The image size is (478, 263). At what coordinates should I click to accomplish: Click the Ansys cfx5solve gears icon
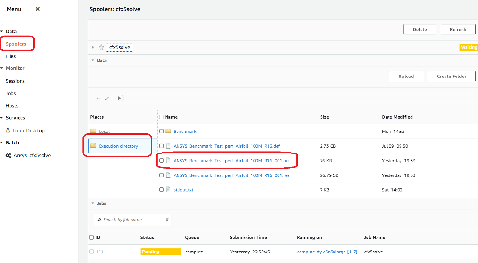coord(8,155)
